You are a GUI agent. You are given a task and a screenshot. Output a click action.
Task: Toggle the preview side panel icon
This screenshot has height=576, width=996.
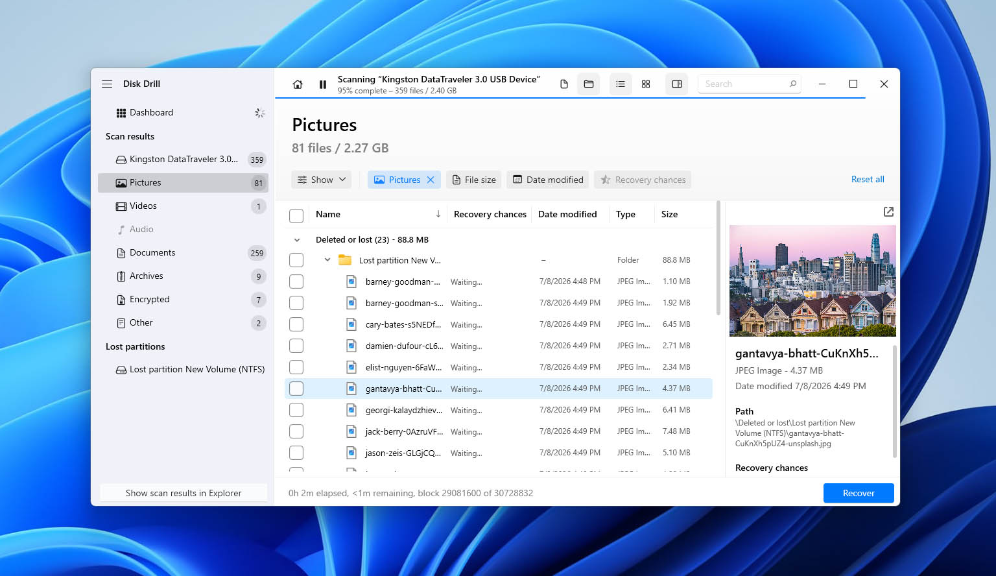click(x=677, y=84)
